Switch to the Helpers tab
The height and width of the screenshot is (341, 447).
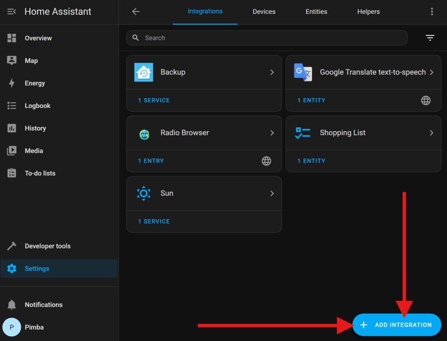pos(368,12)
